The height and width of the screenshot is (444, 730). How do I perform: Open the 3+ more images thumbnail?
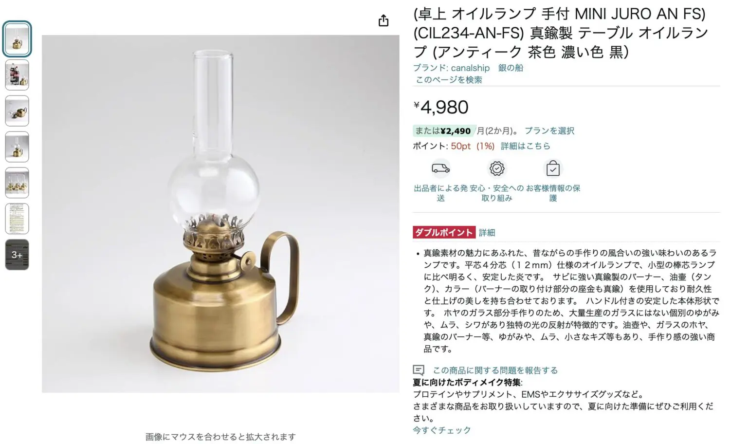[x=17, y=255]
